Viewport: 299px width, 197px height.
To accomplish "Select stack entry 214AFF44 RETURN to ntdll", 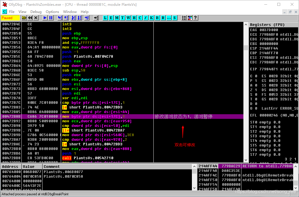I will pos(246,166).
